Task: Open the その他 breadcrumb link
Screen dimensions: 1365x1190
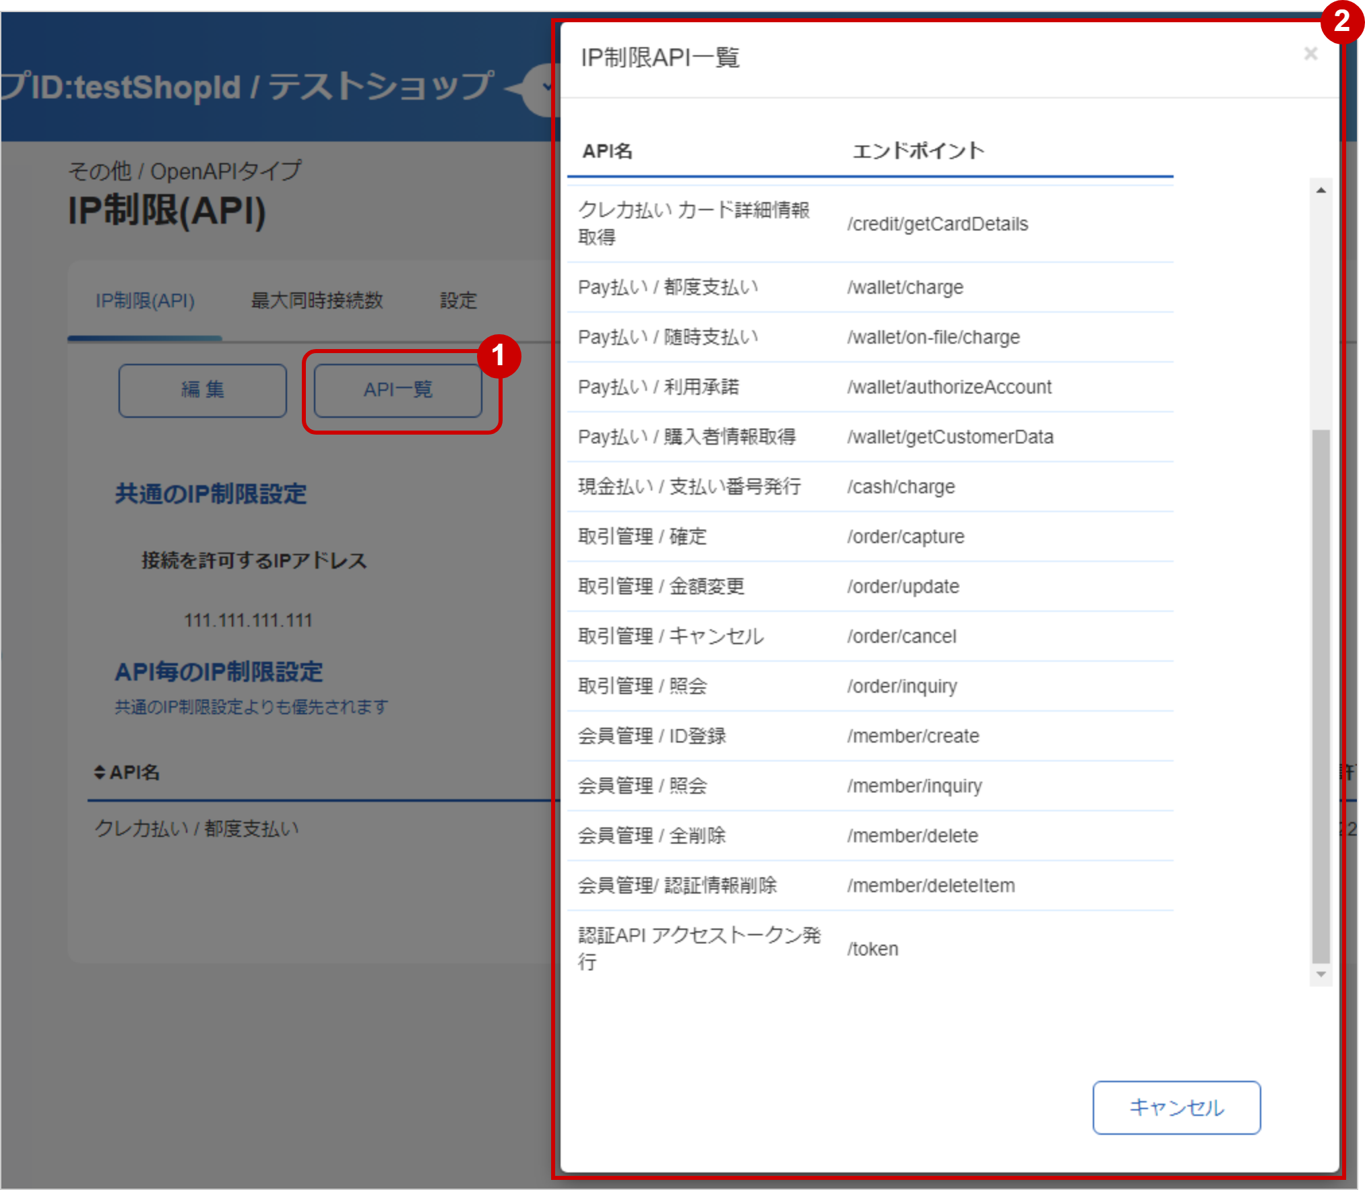Action: (x=100, y=170)
